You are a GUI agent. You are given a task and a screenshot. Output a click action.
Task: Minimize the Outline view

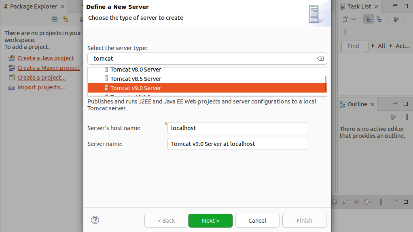394,103
